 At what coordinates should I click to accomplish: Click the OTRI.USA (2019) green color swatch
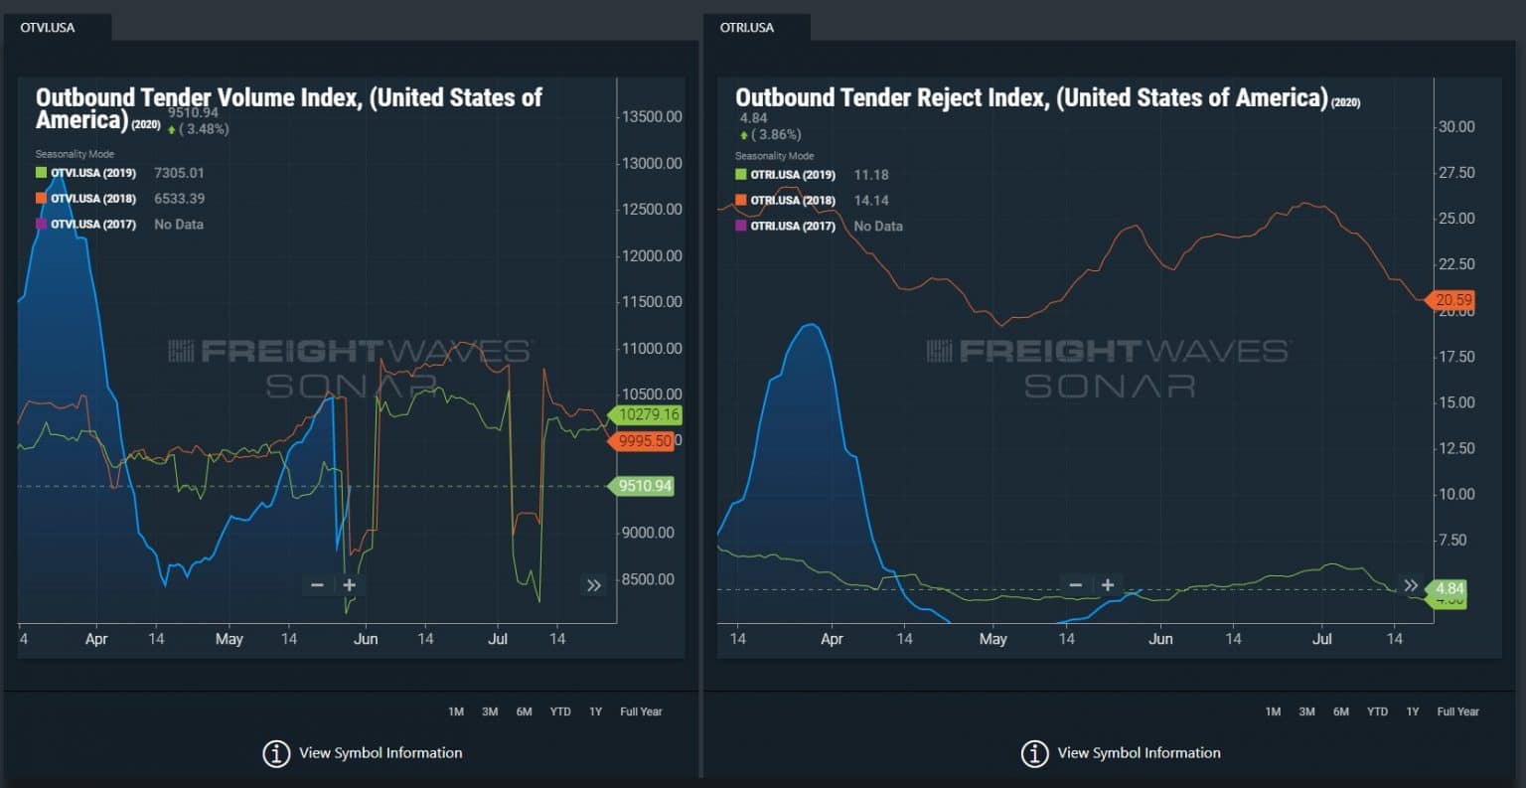(740, 175)
